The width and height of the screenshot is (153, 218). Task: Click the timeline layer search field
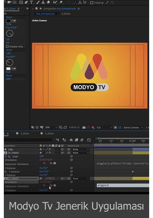(x=28, y=140)
